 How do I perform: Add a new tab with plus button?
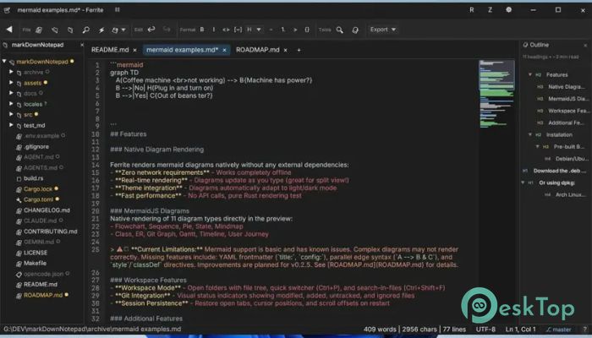[x=299, y=50]
